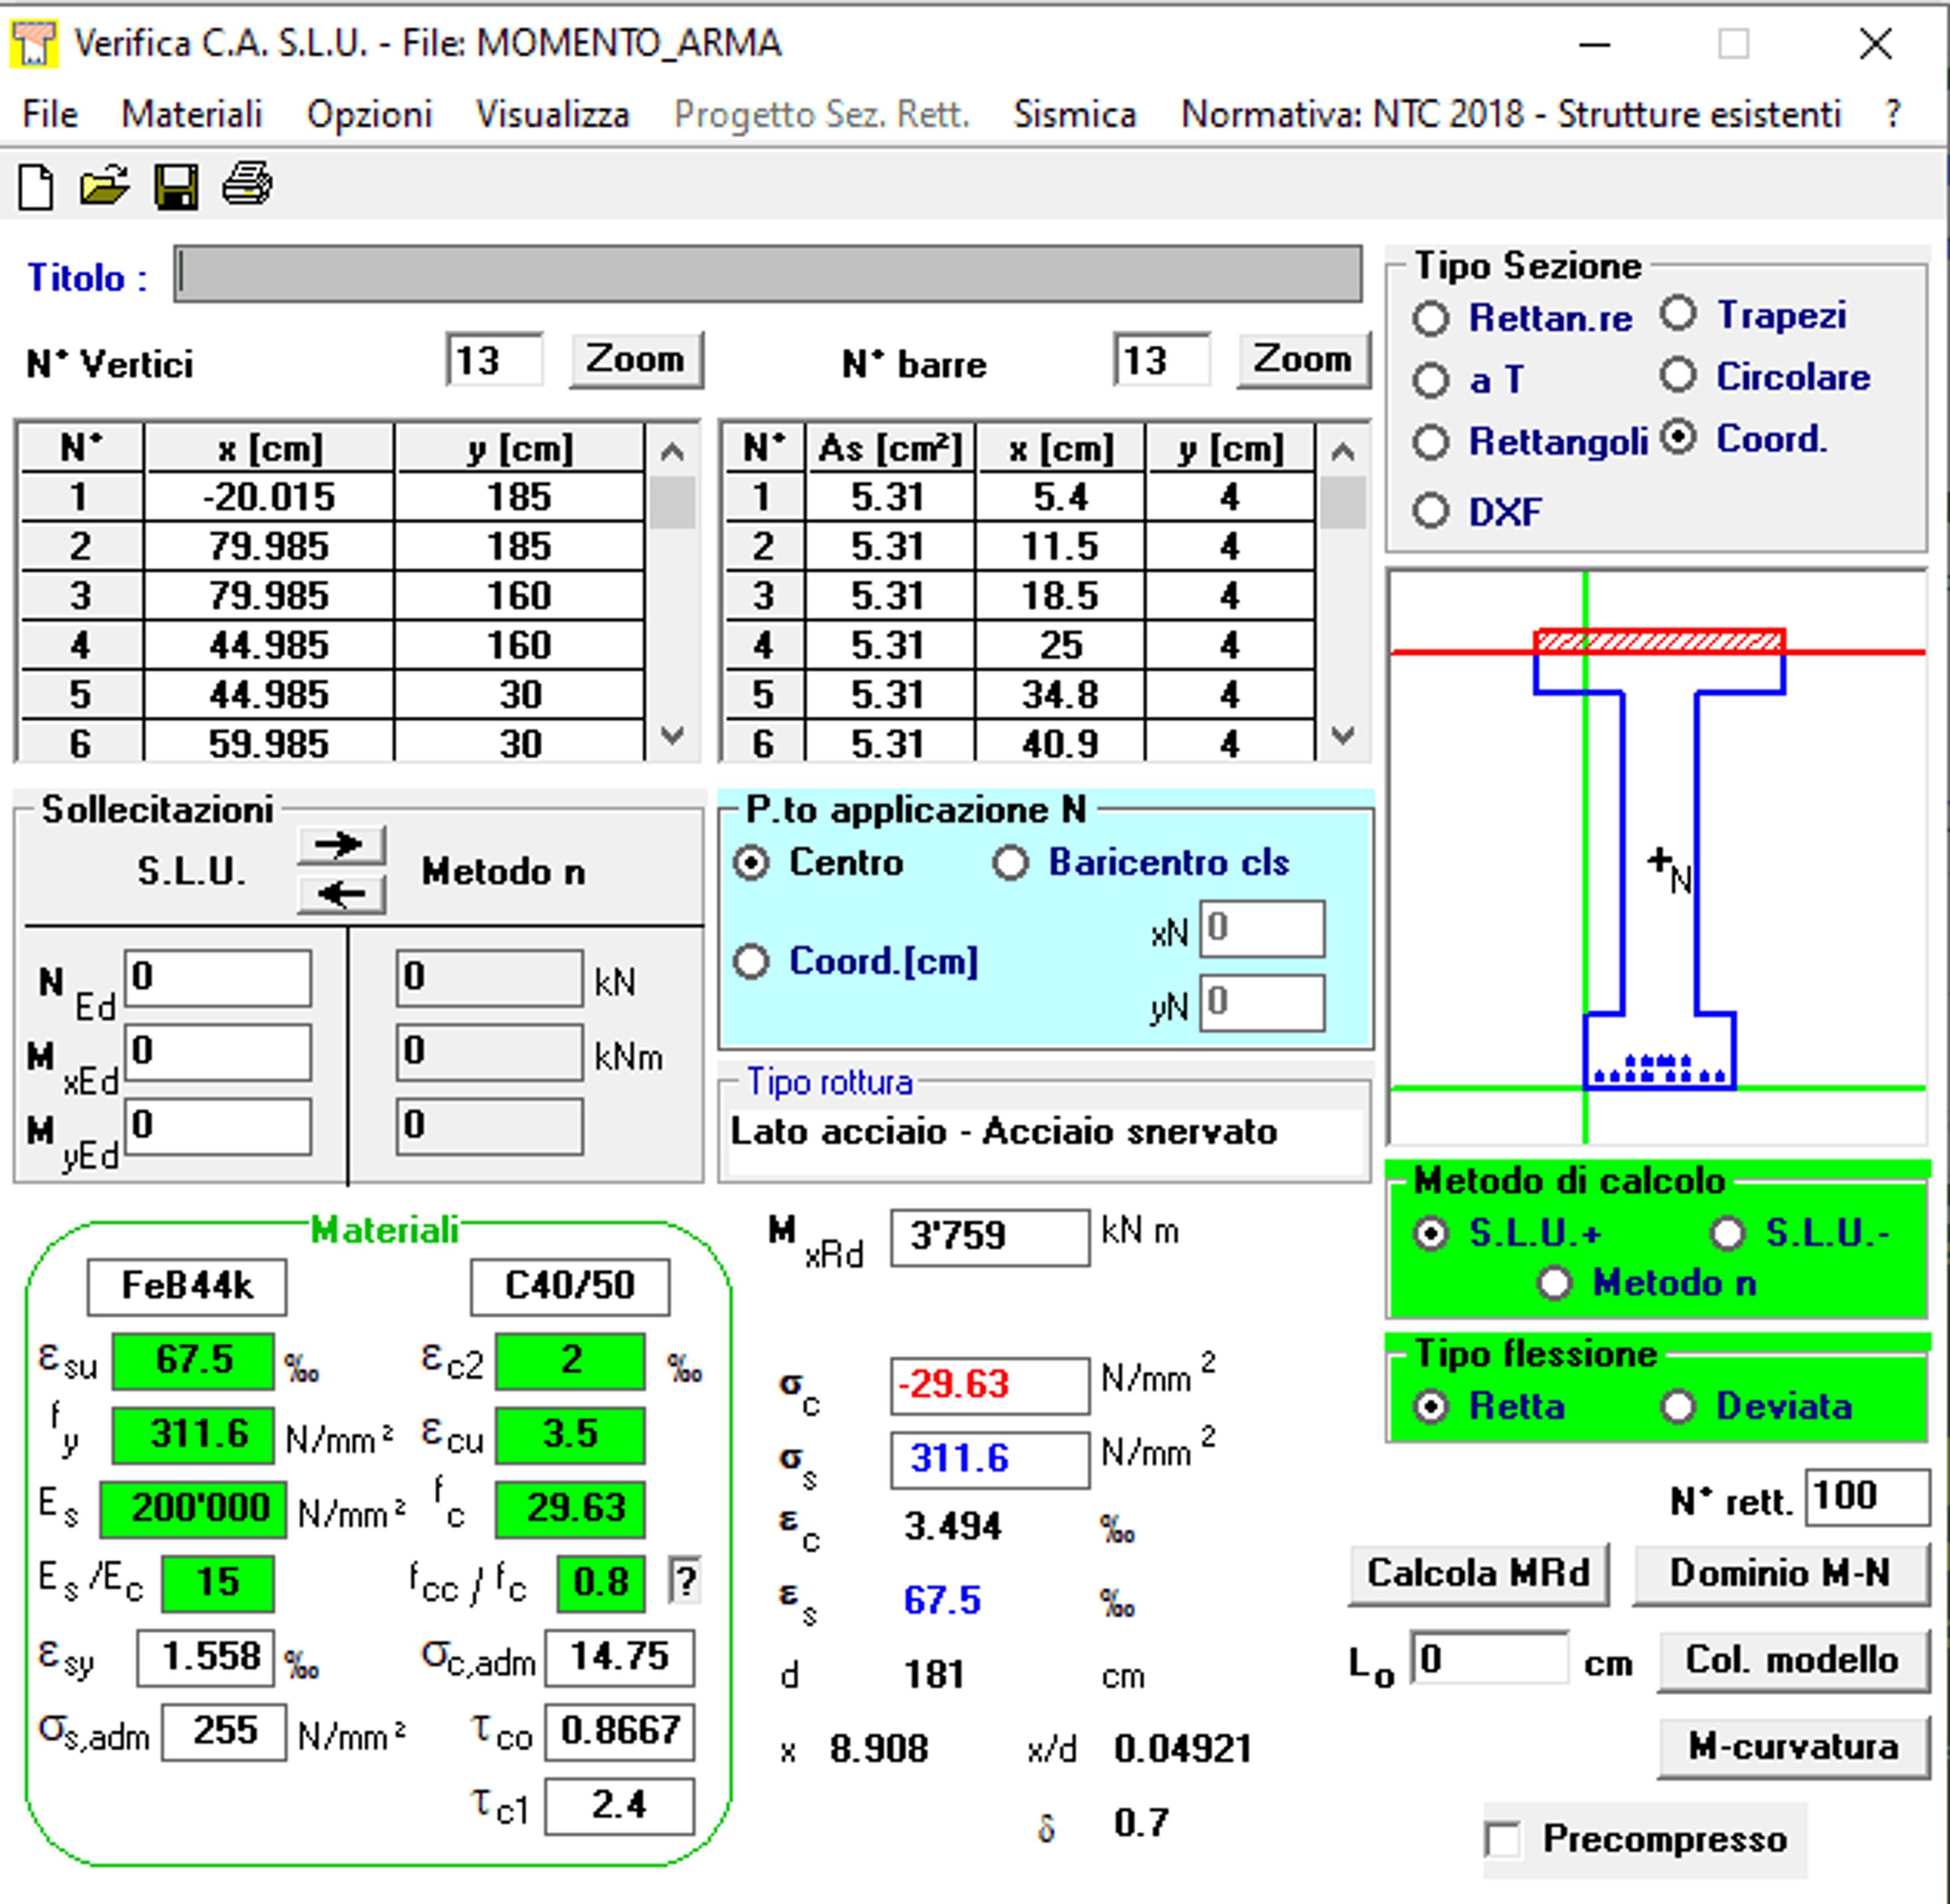Click vertex 1 x cell -20.015
The width and height of the screenshot is (1950, 1904).
[x=269, y=497]
